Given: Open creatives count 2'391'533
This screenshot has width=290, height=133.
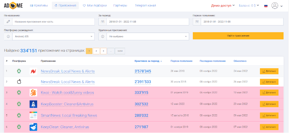Looking at the screenshot, I should [143, 82].
